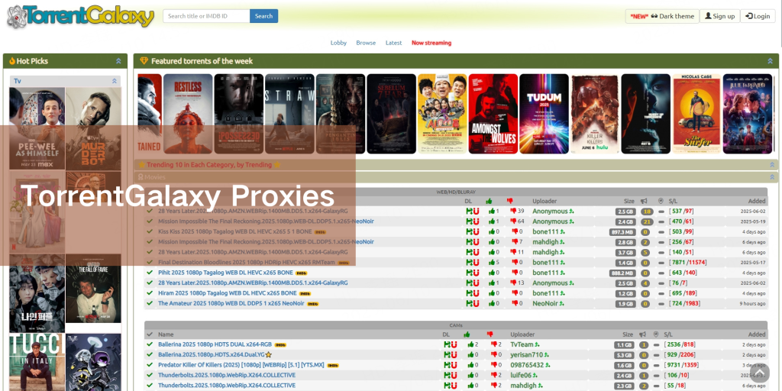Screen dimensions: 782x391
Task: Click the Sign up button
Action: 719,16
